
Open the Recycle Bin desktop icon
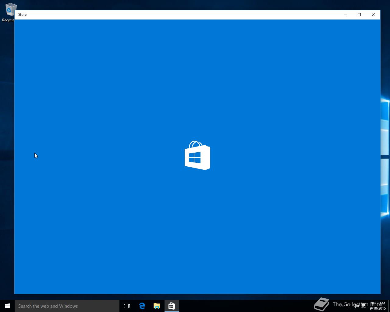[x=9, y=12]
